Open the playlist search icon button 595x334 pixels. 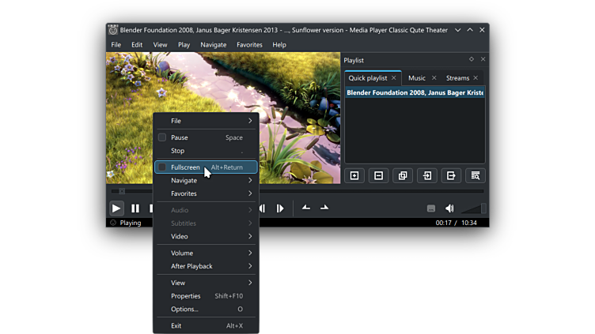pos(475,175)
